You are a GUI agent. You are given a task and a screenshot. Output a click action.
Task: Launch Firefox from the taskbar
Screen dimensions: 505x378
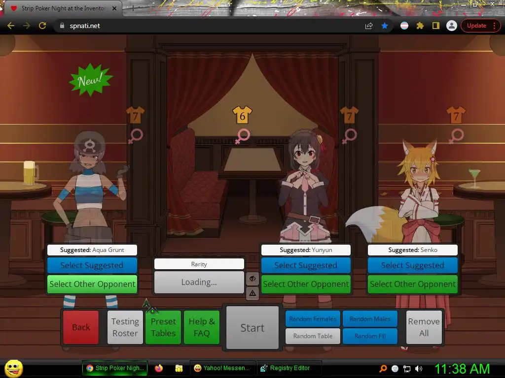[159, 368]
